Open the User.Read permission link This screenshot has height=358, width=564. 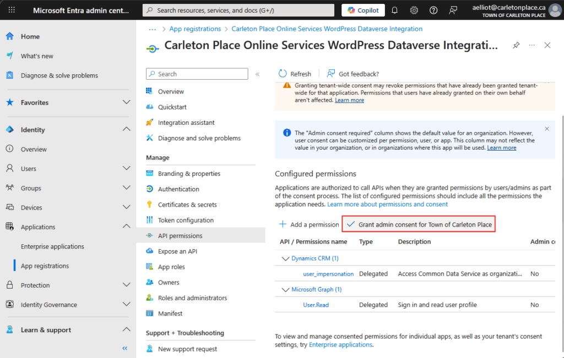tap(316, 305)
